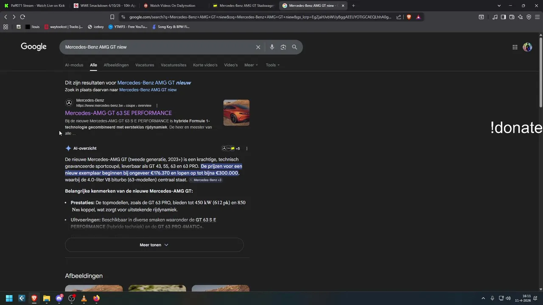This screenshot has width=543, height=305.
Task: Share this page via address bar share icon
Action: (399, 17)
